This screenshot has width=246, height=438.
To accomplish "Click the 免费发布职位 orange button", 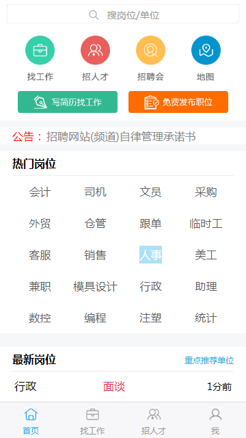I will pyautogui.click(x=178, y=102).
